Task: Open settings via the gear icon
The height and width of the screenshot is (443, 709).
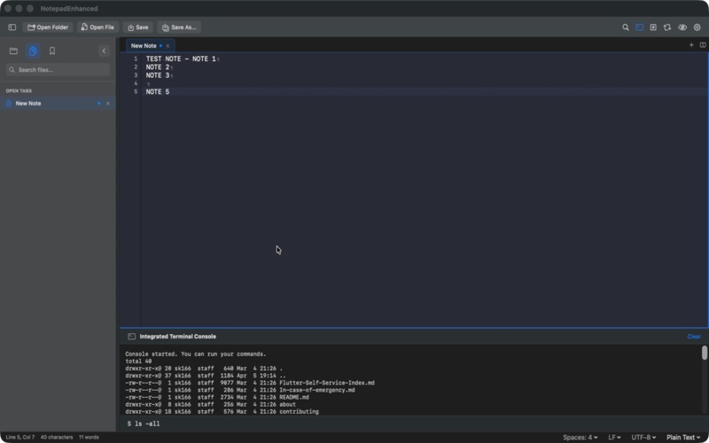Action: (x=697, y=27)
